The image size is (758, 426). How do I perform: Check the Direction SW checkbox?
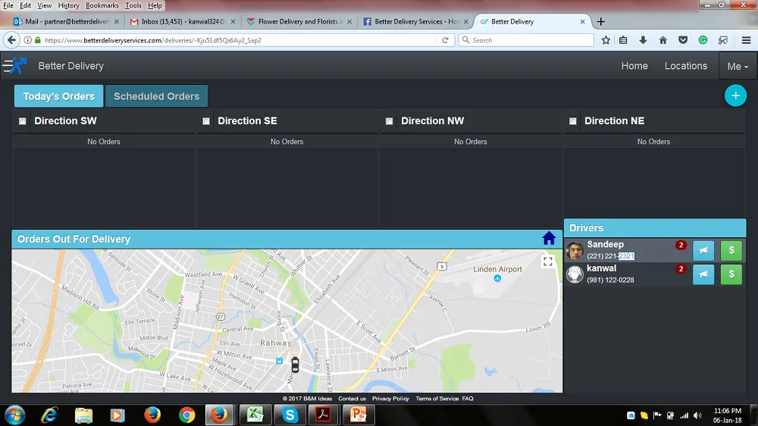[23, 121]
